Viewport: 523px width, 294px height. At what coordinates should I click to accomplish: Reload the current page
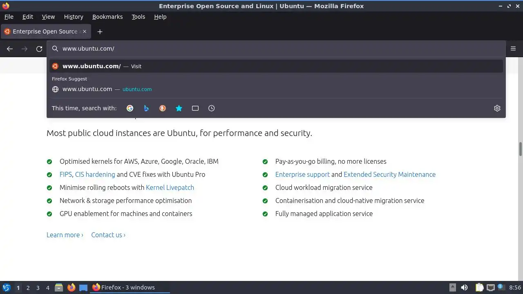39,49
